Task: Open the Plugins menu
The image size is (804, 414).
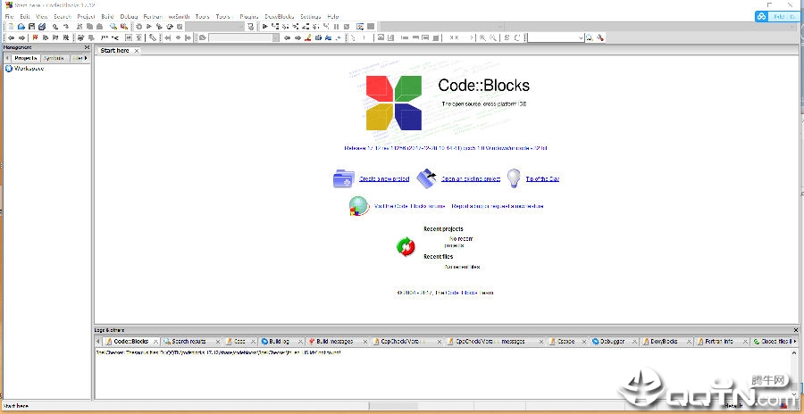Action: coord(248,16)
